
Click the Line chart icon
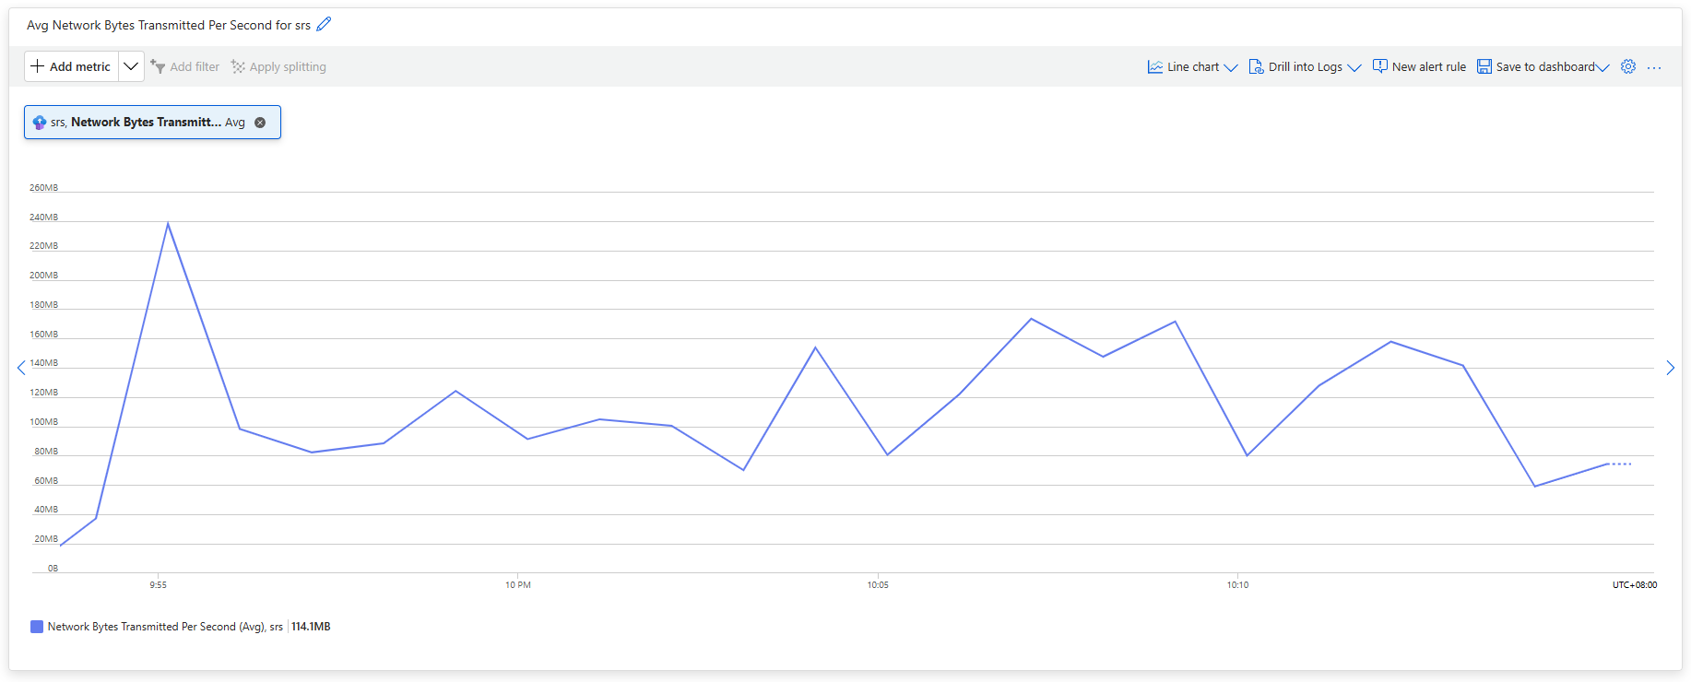(1155, 66)
